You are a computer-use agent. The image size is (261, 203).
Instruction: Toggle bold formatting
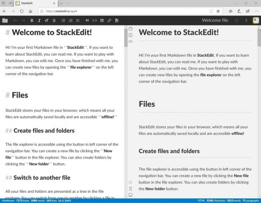click(32, 20)
